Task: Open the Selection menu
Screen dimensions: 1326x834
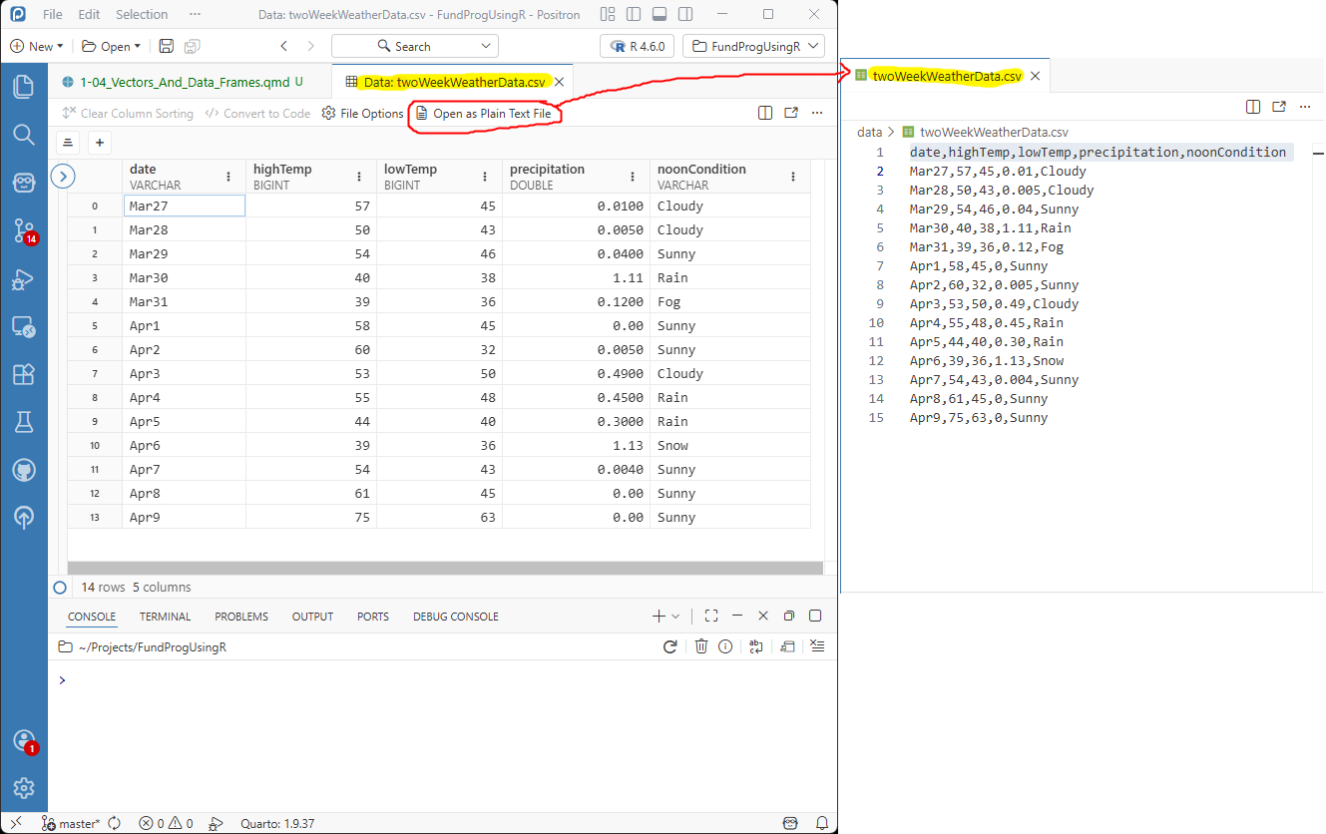Action: 142,15
